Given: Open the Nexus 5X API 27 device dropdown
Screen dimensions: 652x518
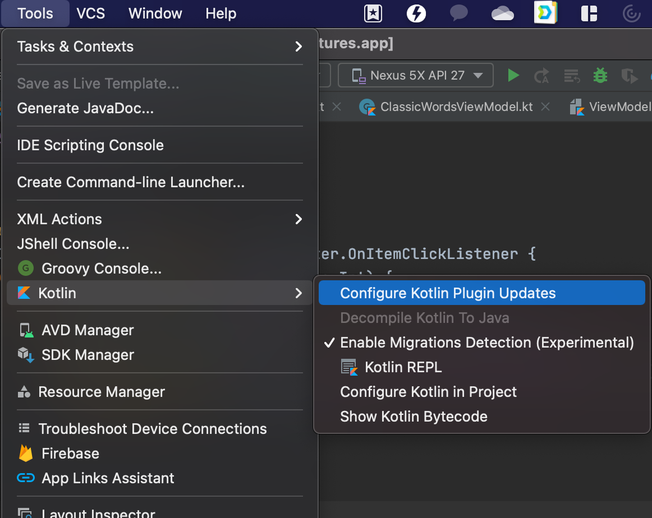Looking at the screenshot, I should pyautogui.click(x=415, y=75).
